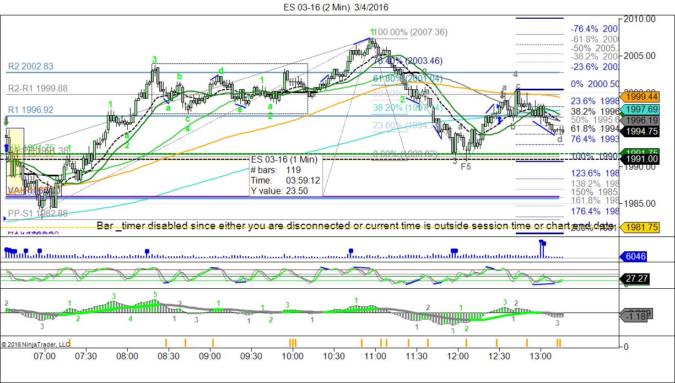
Task: Click the 12:00 time axis label
Action: pos(458,355)
